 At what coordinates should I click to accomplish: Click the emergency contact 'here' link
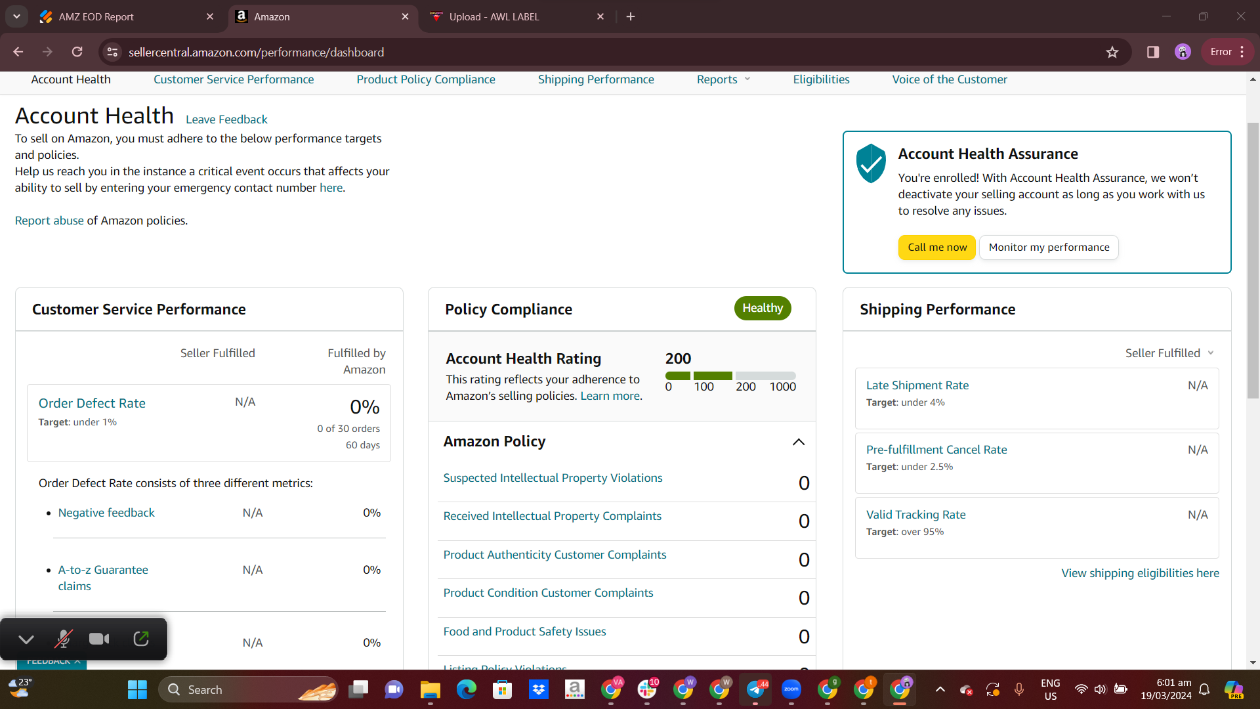click(331, 188)
